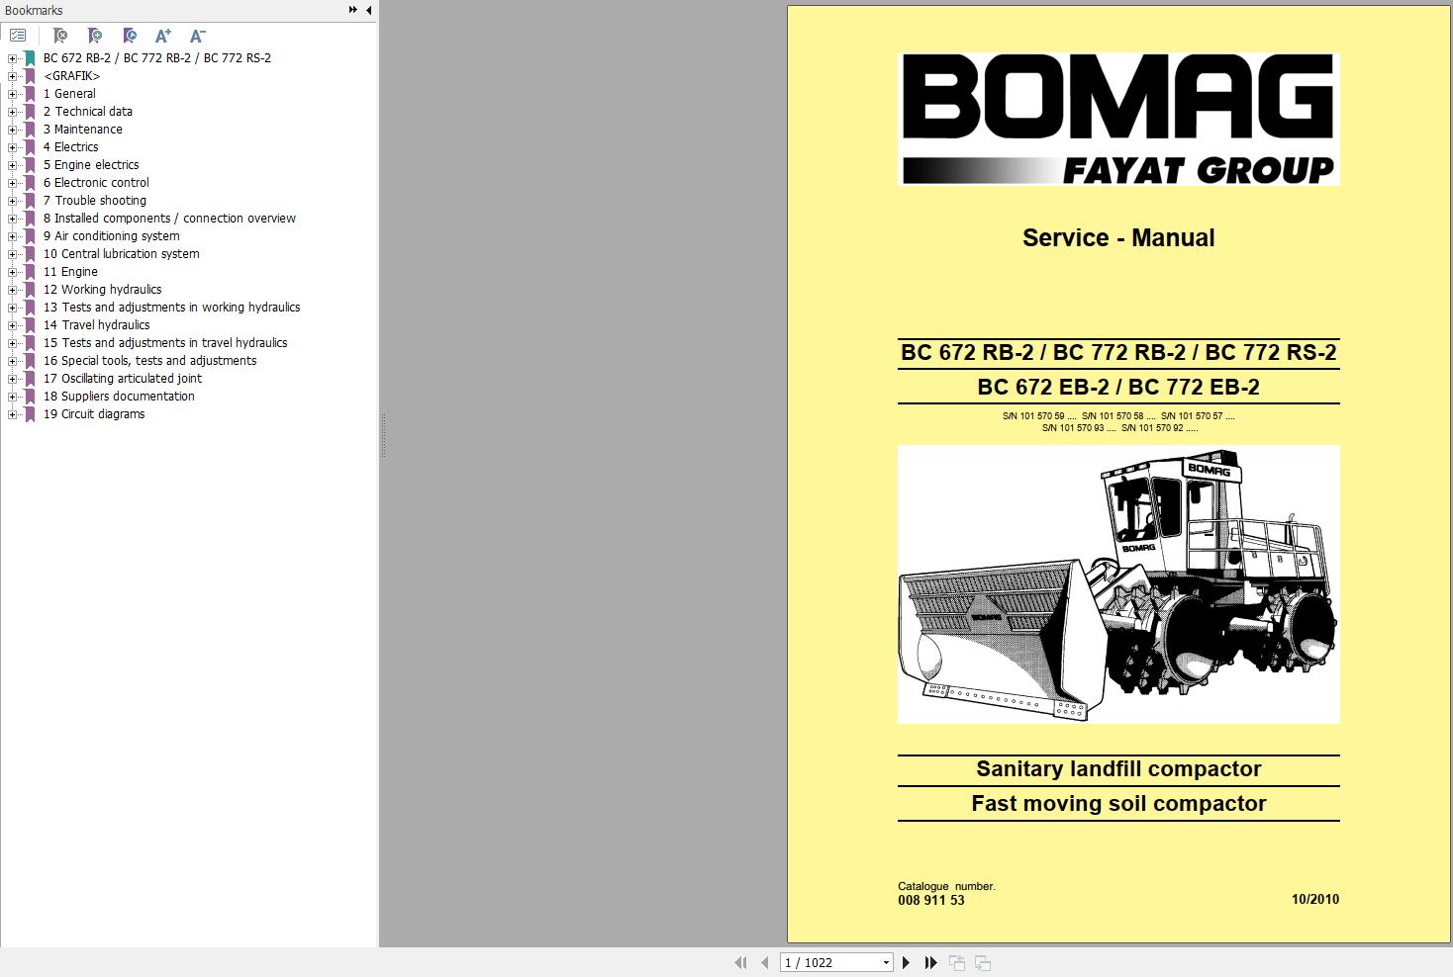Screen dimensions: 1453x977
Task: Click the bookmark icon beside 1 General
Action: (x=30, y=94)
